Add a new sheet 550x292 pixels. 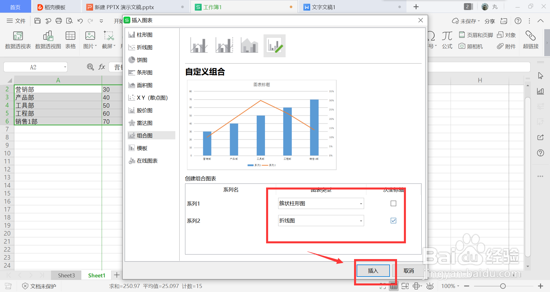(x=117, y=275)
